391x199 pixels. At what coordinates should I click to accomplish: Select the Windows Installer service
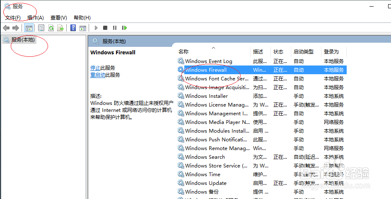coord(262,96)
